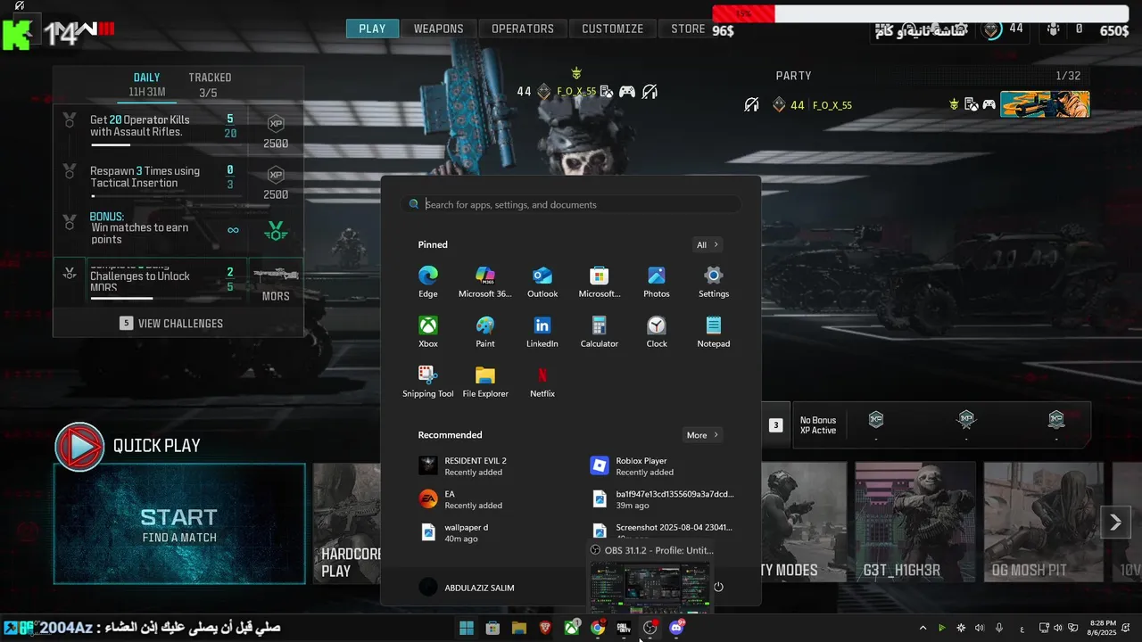Open Screenshot 2025-08-04 recommended file
This screenshot has width=1142, height=642.
point(664,531)
